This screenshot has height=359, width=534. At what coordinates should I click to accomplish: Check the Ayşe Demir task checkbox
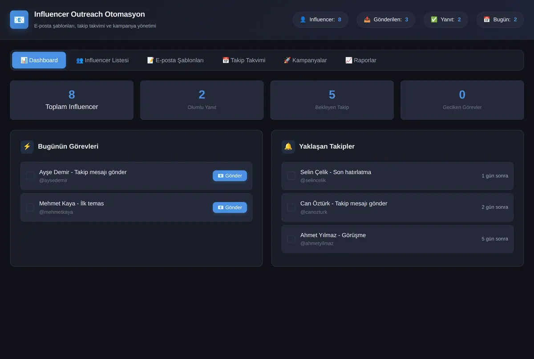[x=30, y=176]
